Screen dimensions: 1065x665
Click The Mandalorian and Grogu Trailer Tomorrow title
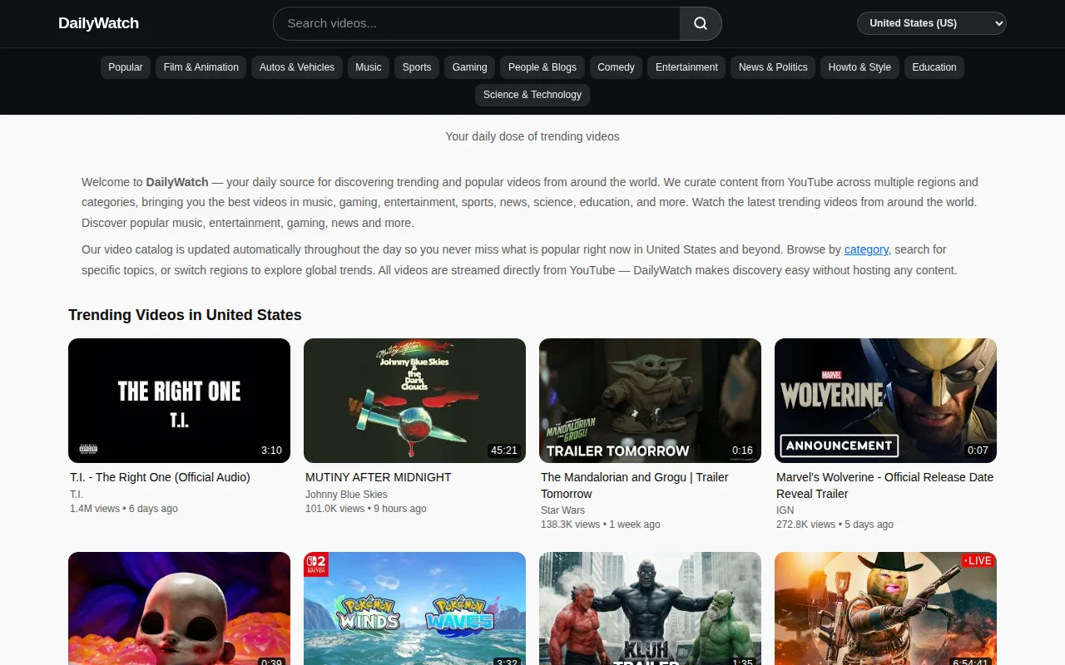click(x=634, y=485)
